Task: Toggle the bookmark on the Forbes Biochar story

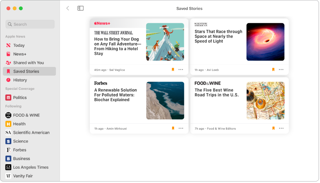Action: 173,128
